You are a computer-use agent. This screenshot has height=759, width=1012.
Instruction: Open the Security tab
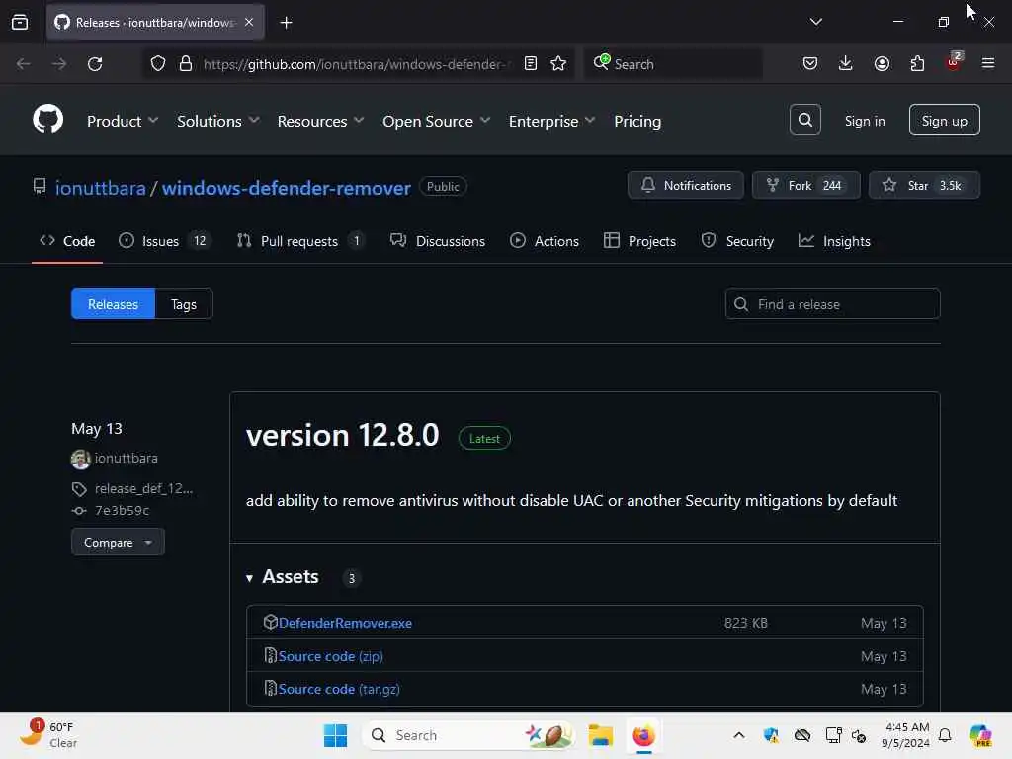tap(737, 241)
